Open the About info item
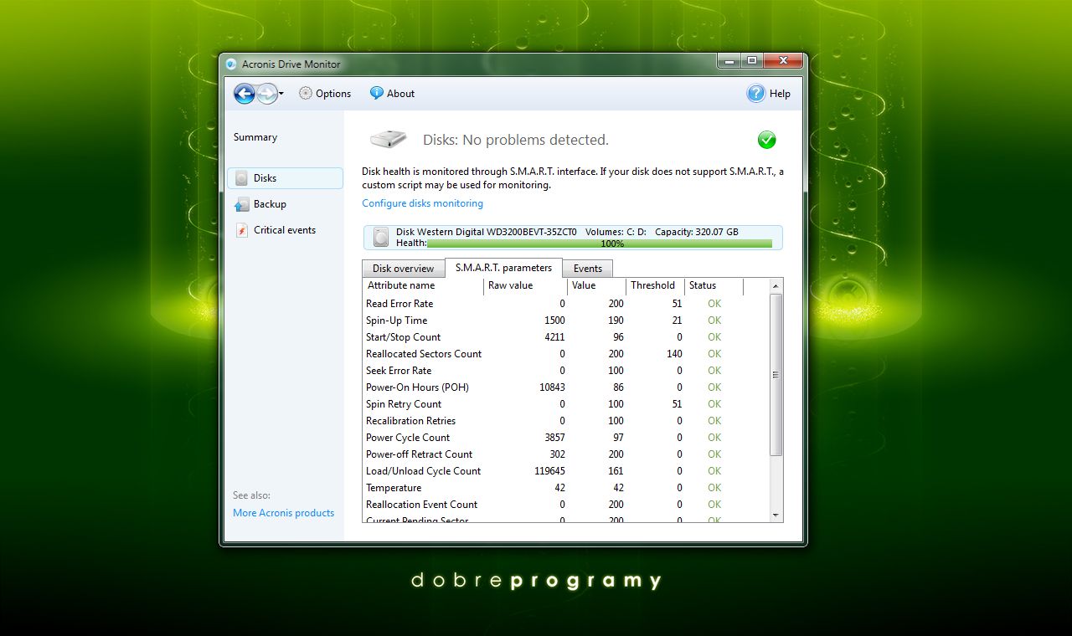The height and width of the screenshot is (636, 1072). click(x=392, y=94)
